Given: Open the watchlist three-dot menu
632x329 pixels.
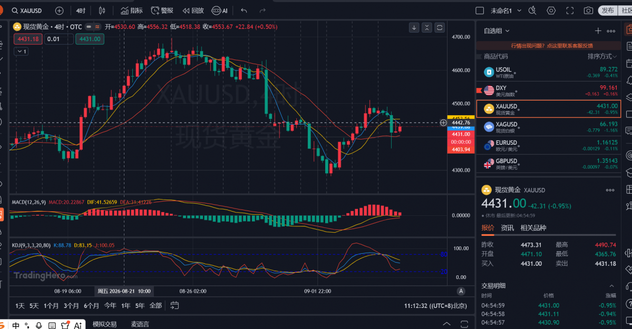Looking at the screenshot, I should coord(611,31).
